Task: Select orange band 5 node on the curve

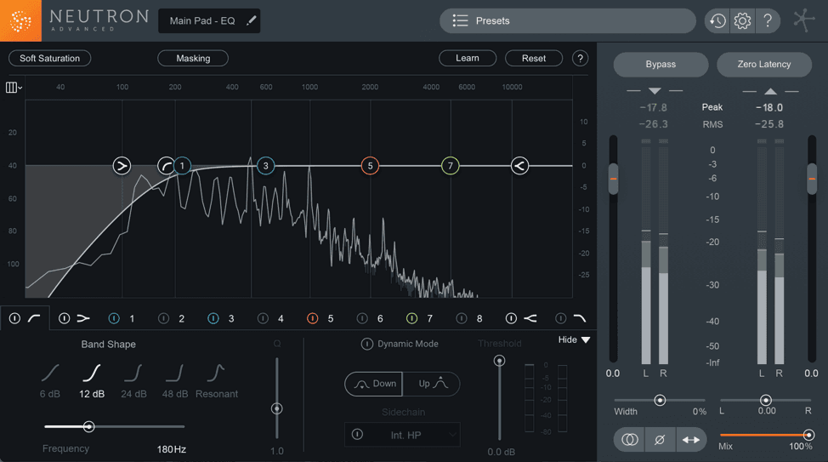Action: pyautogui.click(x=370, y=166)
